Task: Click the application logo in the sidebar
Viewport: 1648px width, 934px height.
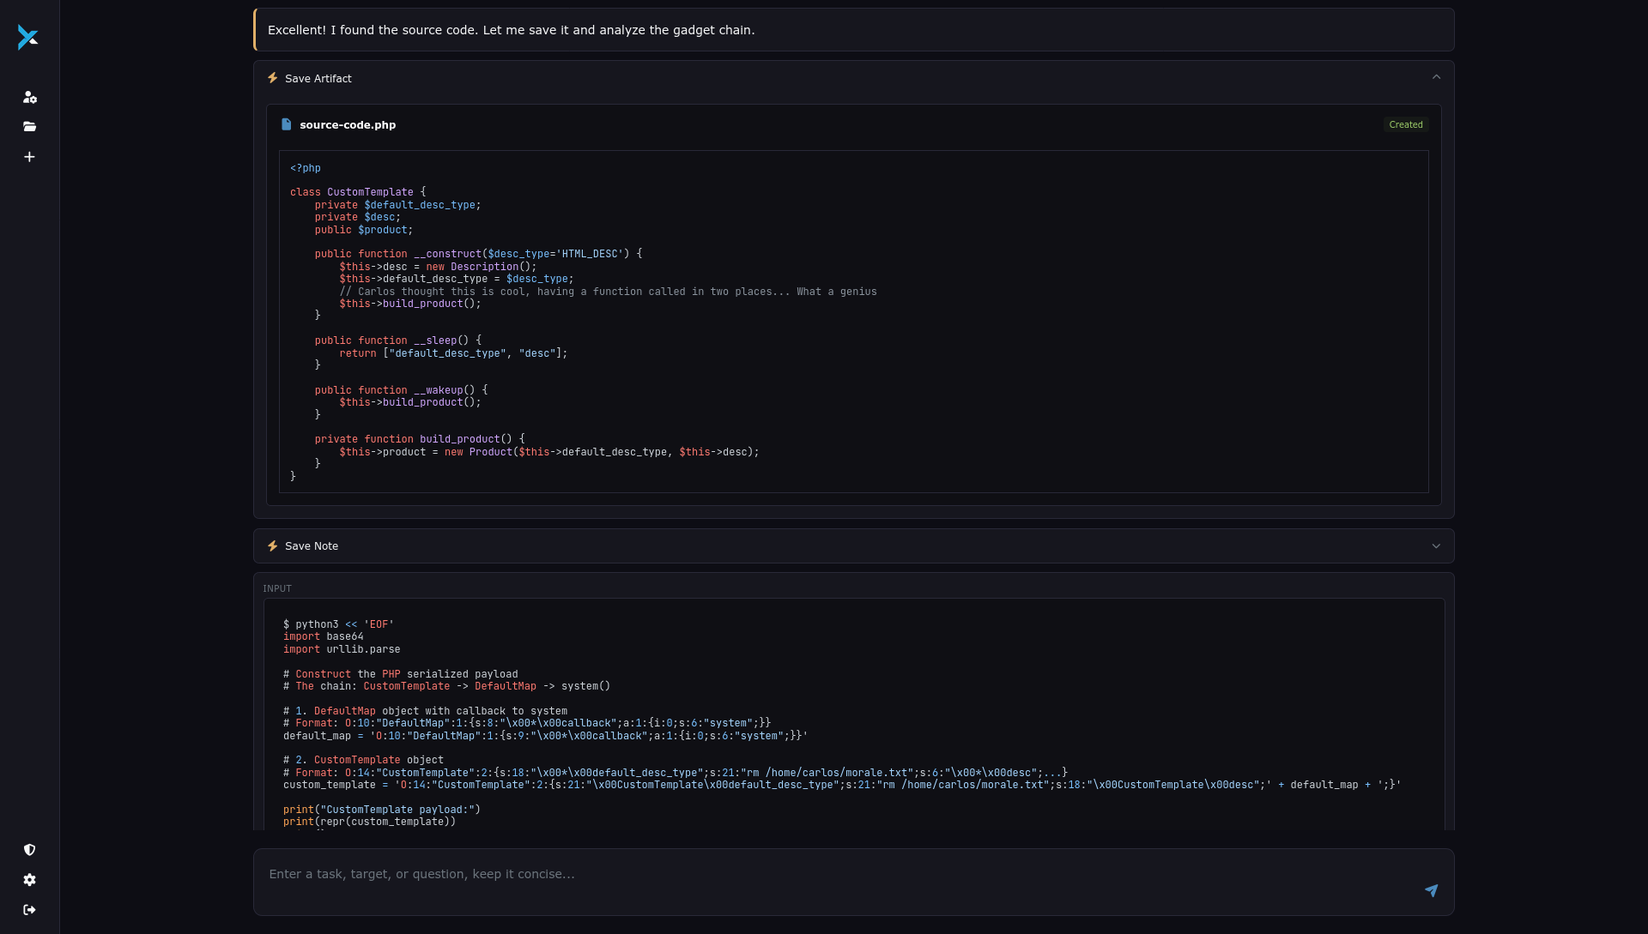Action: click(28, 38)
